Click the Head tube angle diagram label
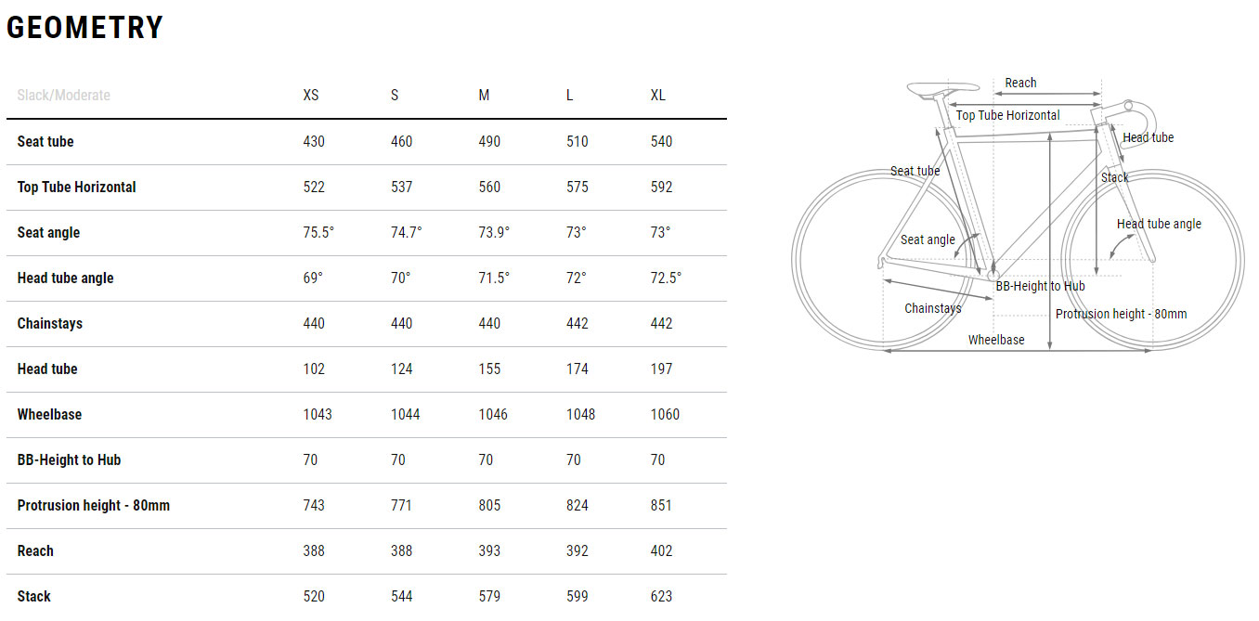Screen dimensions: 1259x621 coord(1159,224)
